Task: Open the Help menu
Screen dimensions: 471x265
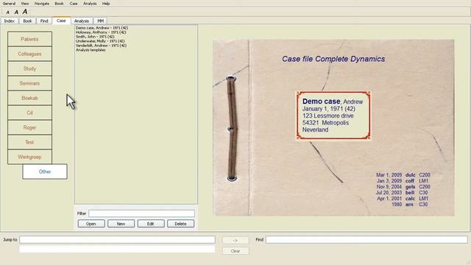Action: [x=106, y=4]
